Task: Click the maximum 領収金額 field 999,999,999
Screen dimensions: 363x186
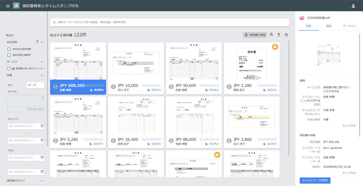Action: click(x=26, y=109)
